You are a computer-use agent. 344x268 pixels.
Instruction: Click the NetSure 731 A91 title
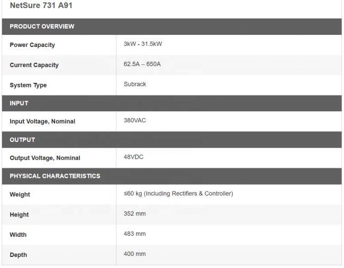(41, 5)
